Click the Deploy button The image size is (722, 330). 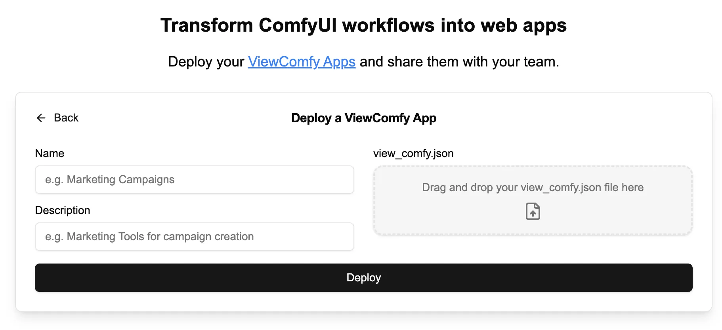pyautogui.click(x=364, y=278)
